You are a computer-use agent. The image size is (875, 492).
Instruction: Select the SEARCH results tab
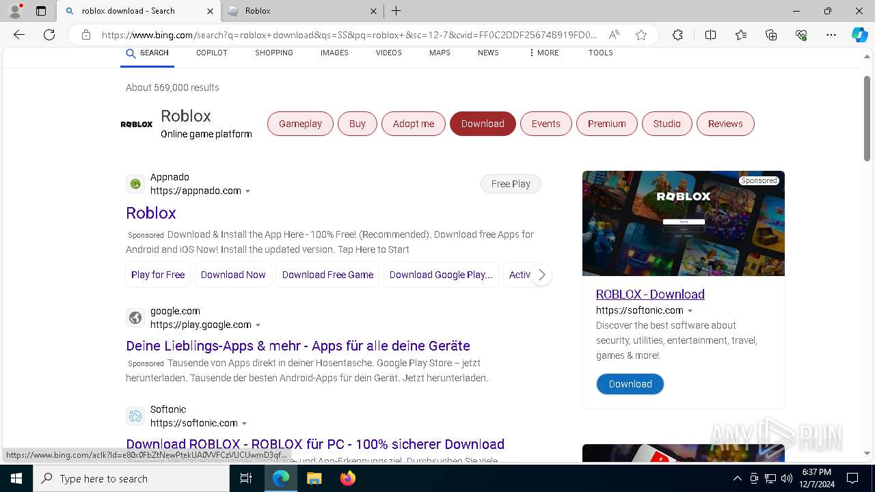[147, 53]
